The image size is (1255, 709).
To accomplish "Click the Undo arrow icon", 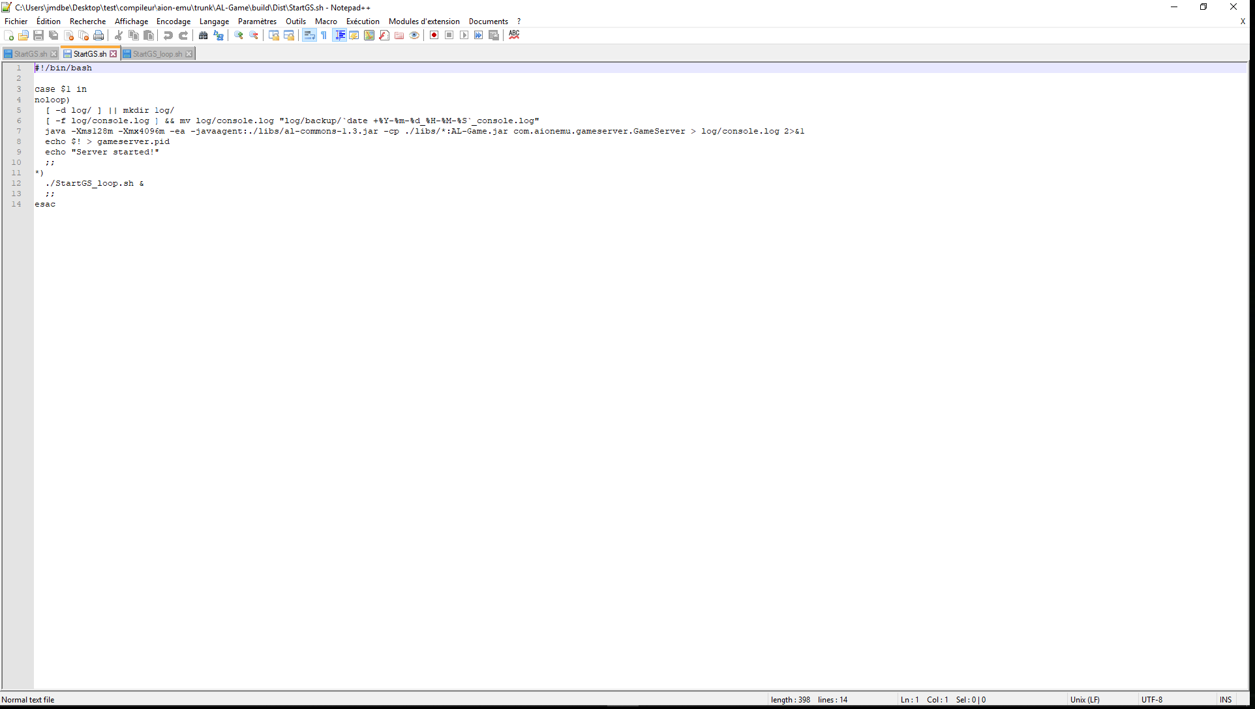I will (168, 35).
